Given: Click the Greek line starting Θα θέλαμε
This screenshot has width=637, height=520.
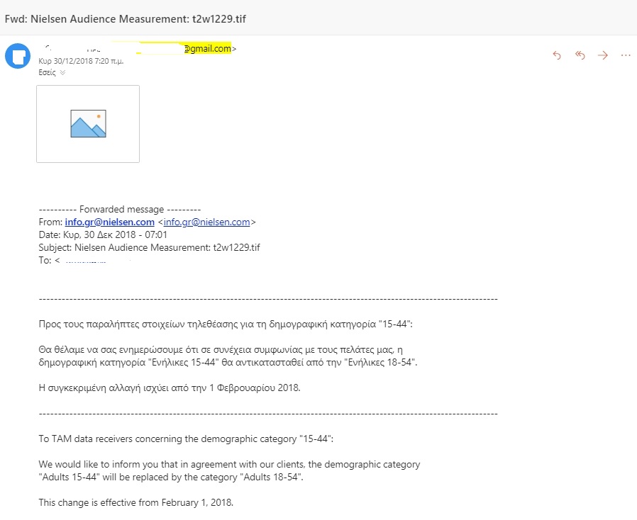Looking at the screenshot, I should click(x=221, y=349).
